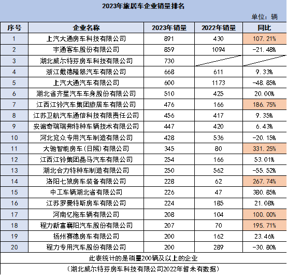Click the orange 107.21% cell
Screen dimensions: 287x275
coord(265,39)
